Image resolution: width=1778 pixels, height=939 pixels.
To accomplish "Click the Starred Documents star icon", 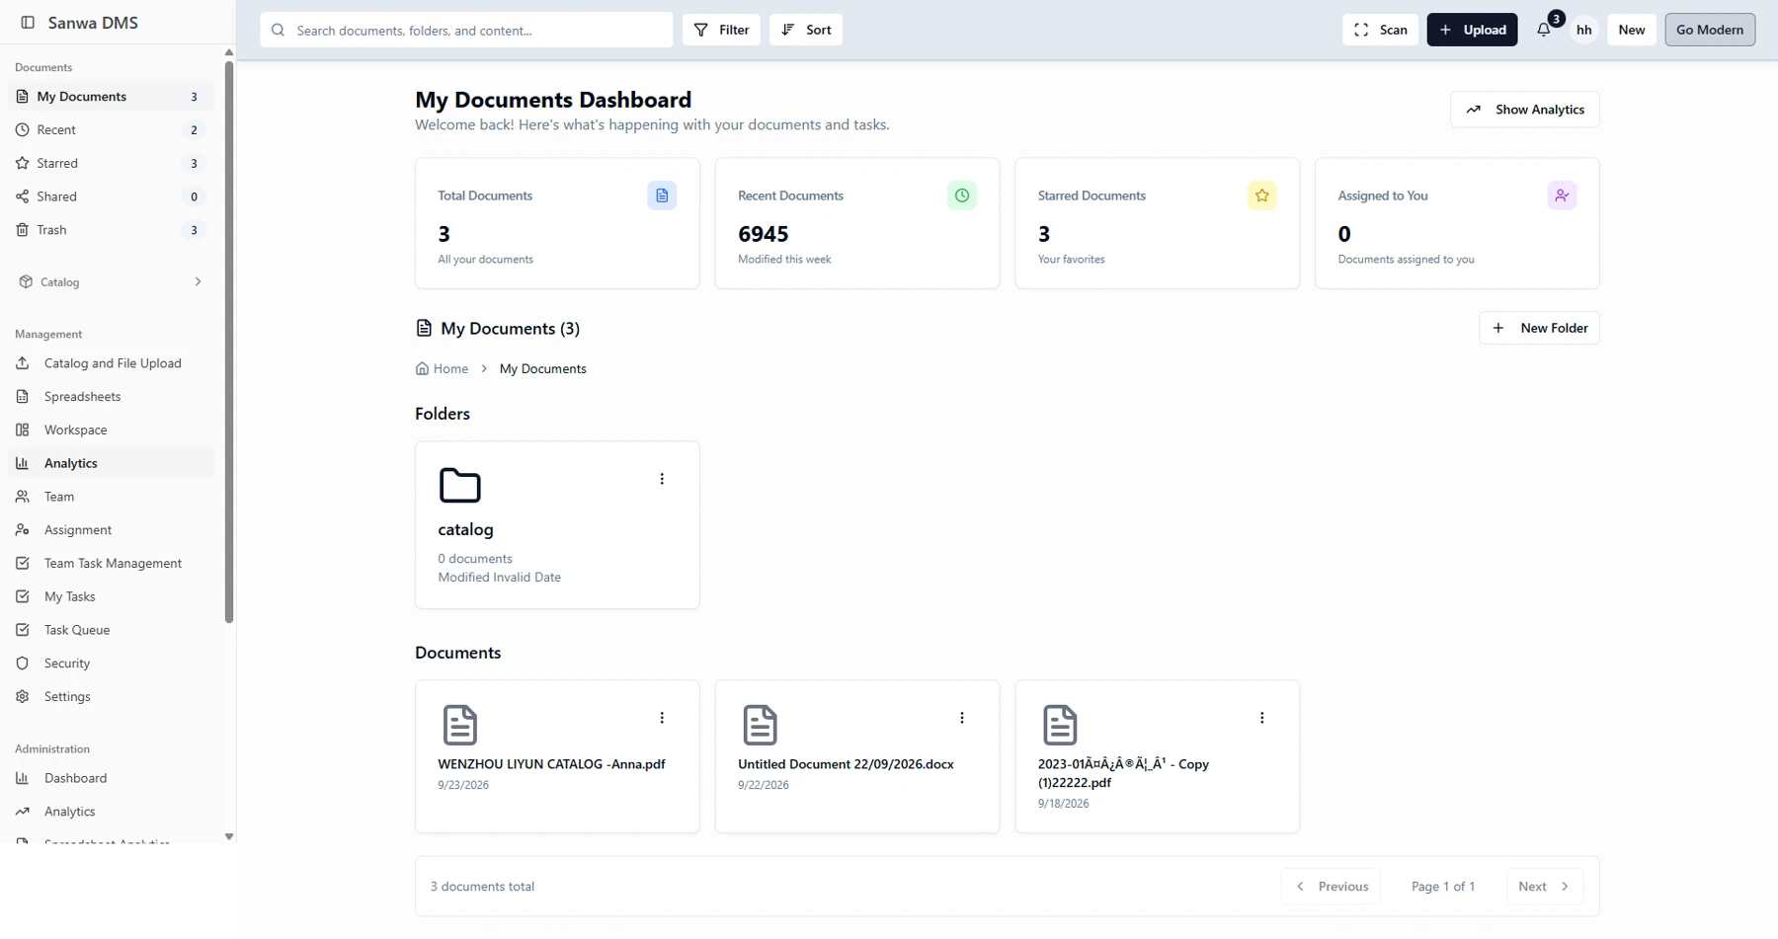I will click(x=1261, y=196).
